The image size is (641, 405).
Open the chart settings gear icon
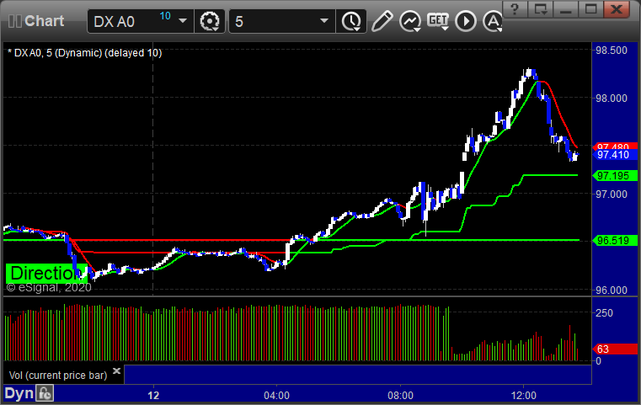tap(210, 21)
